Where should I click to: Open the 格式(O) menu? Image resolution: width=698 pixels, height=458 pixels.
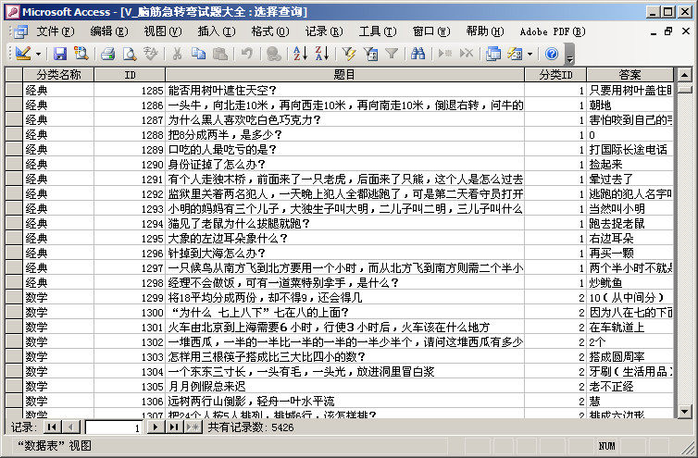tap(269, 31)
